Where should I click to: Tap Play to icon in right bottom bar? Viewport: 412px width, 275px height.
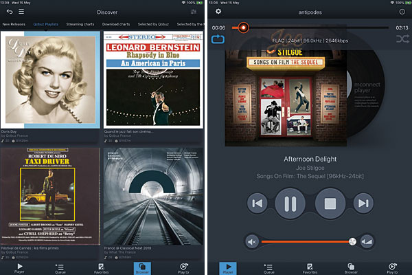(392, 268)
